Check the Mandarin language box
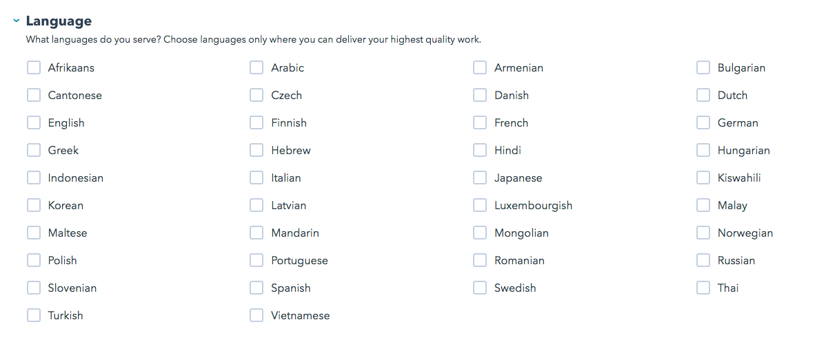 pyautogui.click(x=256, y=233)
